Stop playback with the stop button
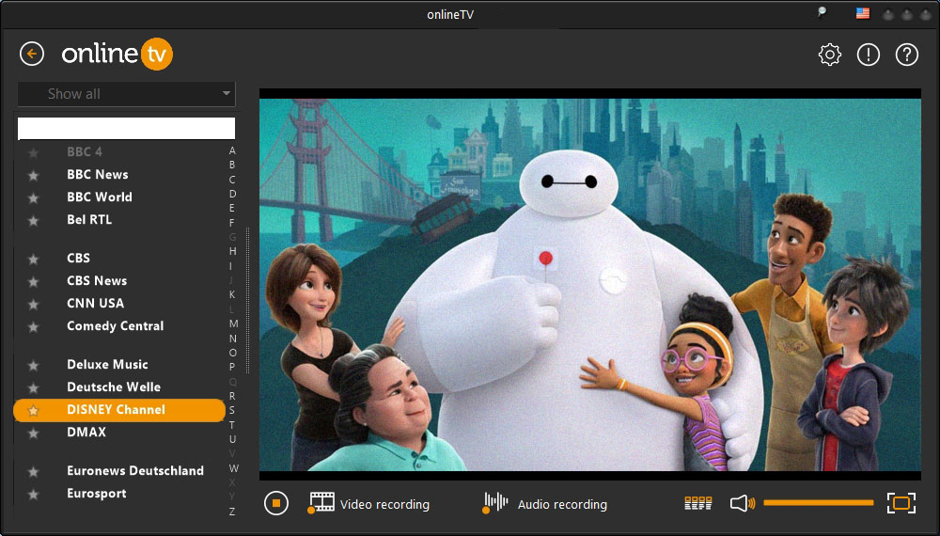The width and height of the screenshot is (940, 536). (275, 503)
